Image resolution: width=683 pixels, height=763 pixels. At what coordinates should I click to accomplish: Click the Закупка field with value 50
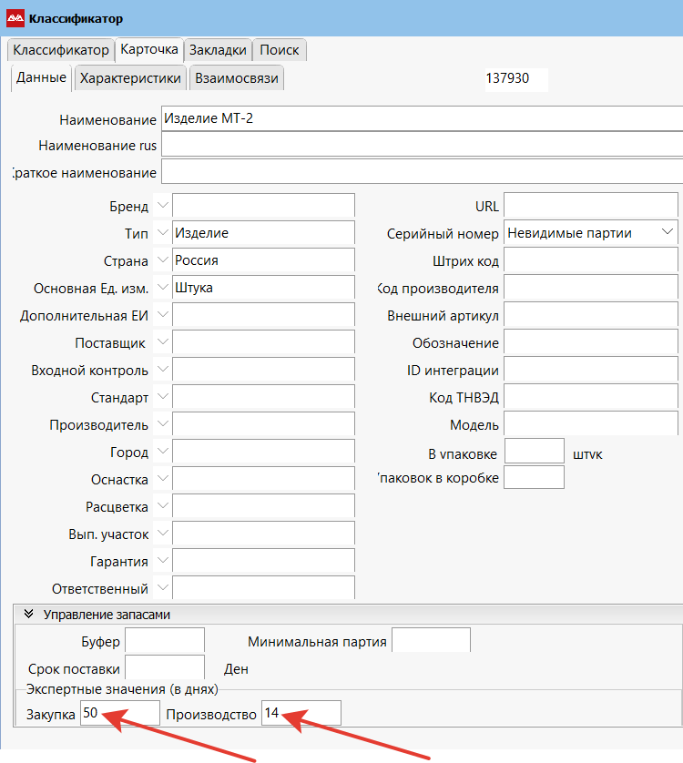tap(119, 714)
